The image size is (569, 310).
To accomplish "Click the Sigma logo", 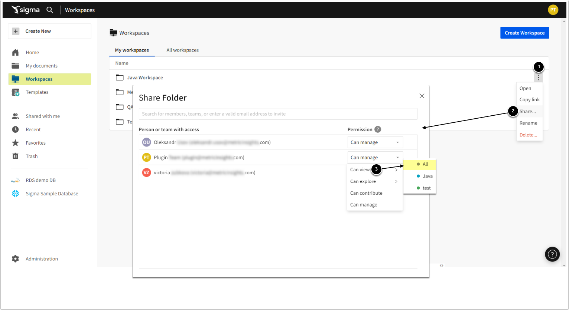I will click(25, 10).
